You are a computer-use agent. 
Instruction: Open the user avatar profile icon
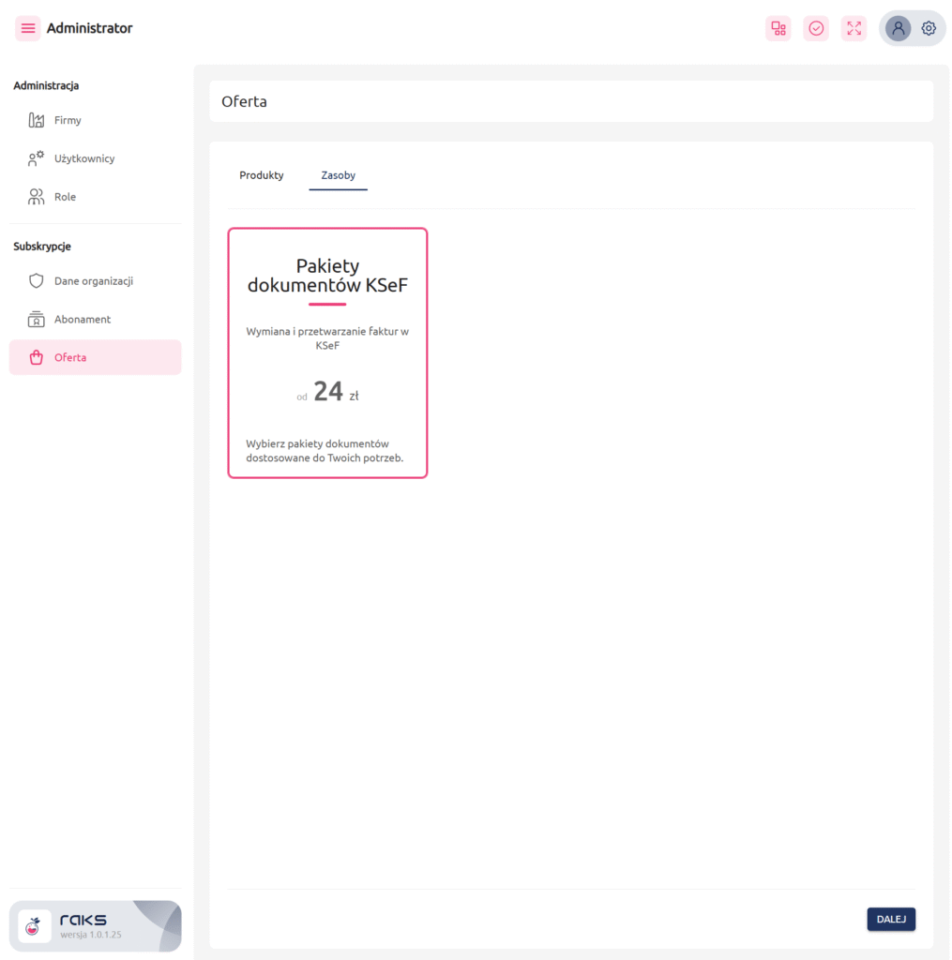pyautogui.click(x=898, y=28)
